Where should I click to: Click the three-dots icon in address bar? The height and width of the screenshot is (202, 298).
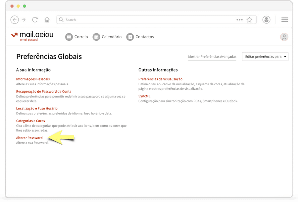(239, 20)
